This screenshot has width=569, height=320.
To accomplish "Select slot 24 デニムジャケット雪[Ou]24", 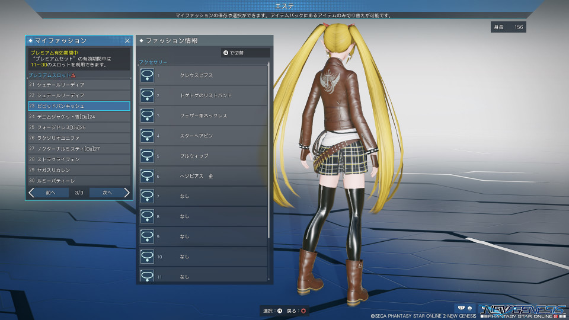I will tap(79, 117).
